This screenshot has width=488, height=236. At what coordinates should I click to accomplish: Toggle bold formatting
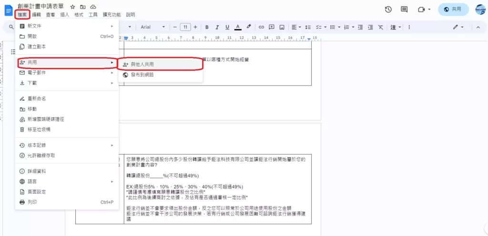coord(207,27)
